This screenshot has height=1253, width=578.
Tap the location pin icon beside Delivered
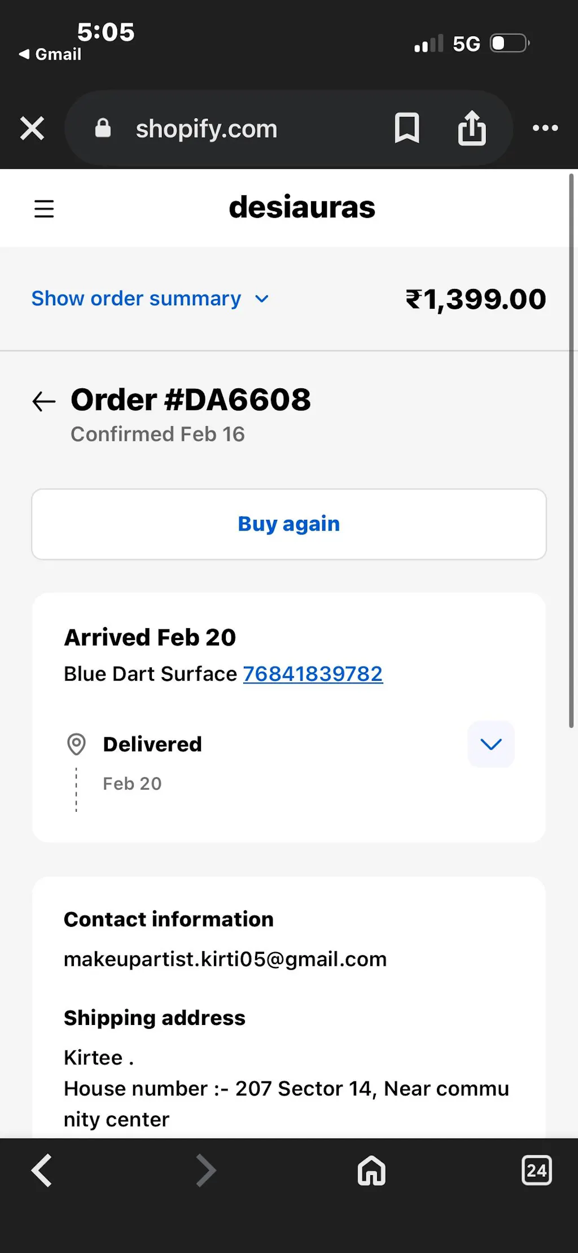pyautogui.click(x=76, y=744)
